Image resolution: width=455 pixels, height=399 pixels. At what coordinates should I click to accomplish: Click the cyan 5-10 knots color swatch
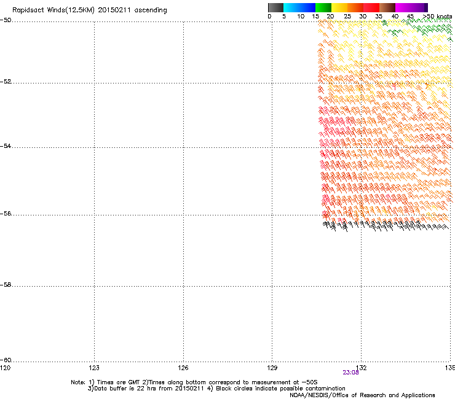point(291,7)
